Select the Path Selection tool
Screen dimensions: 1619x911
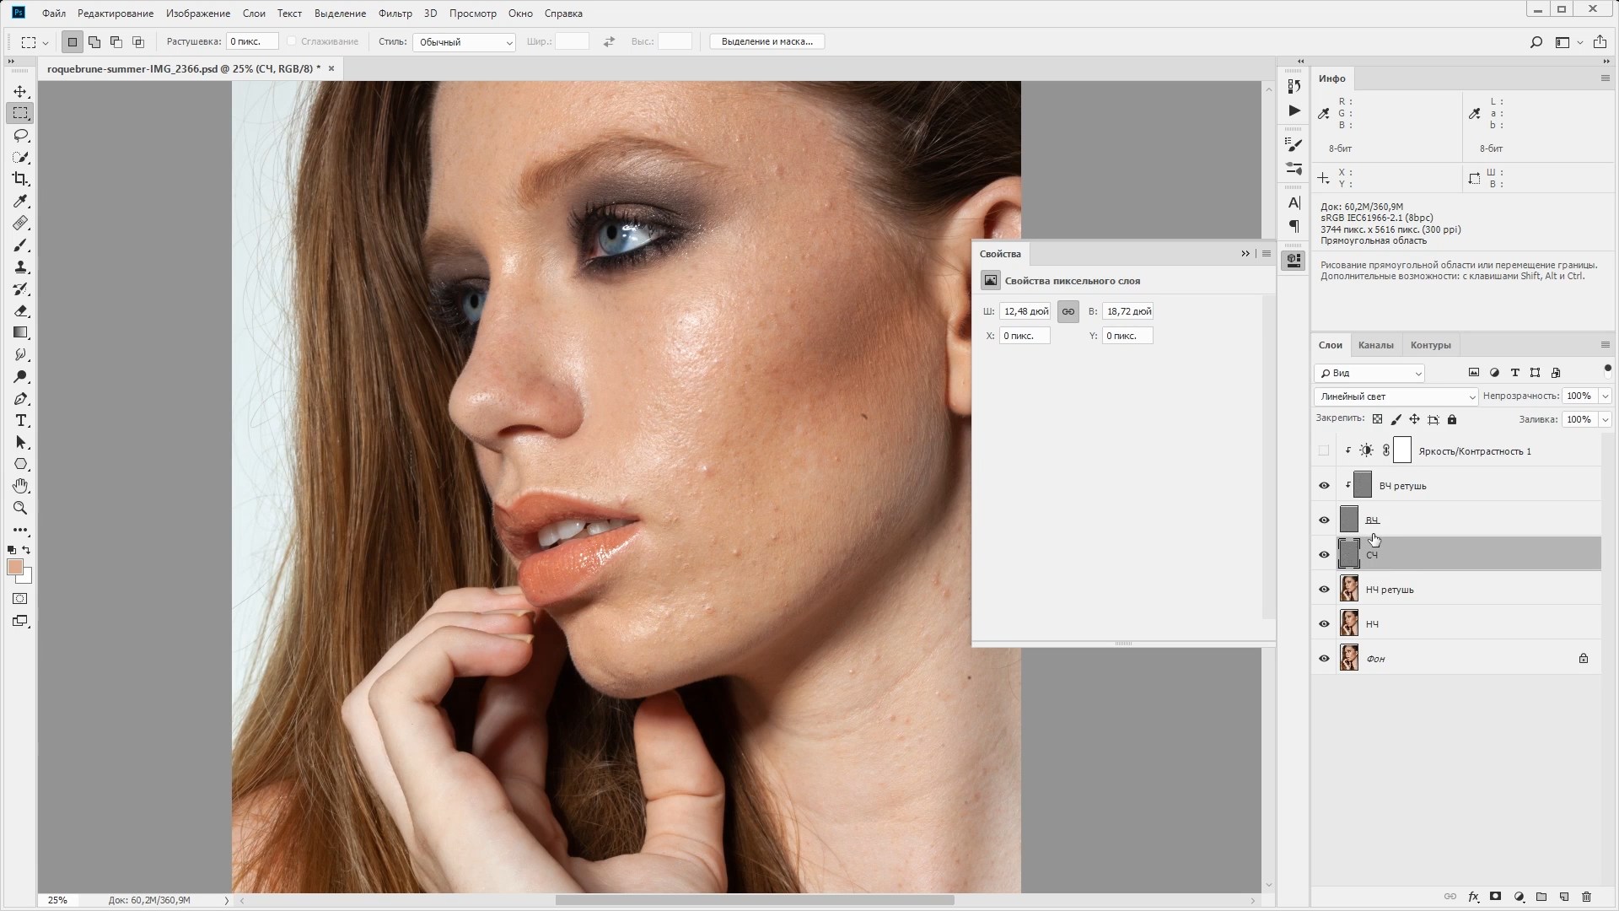pyautogui.click(x=20, y=442)
